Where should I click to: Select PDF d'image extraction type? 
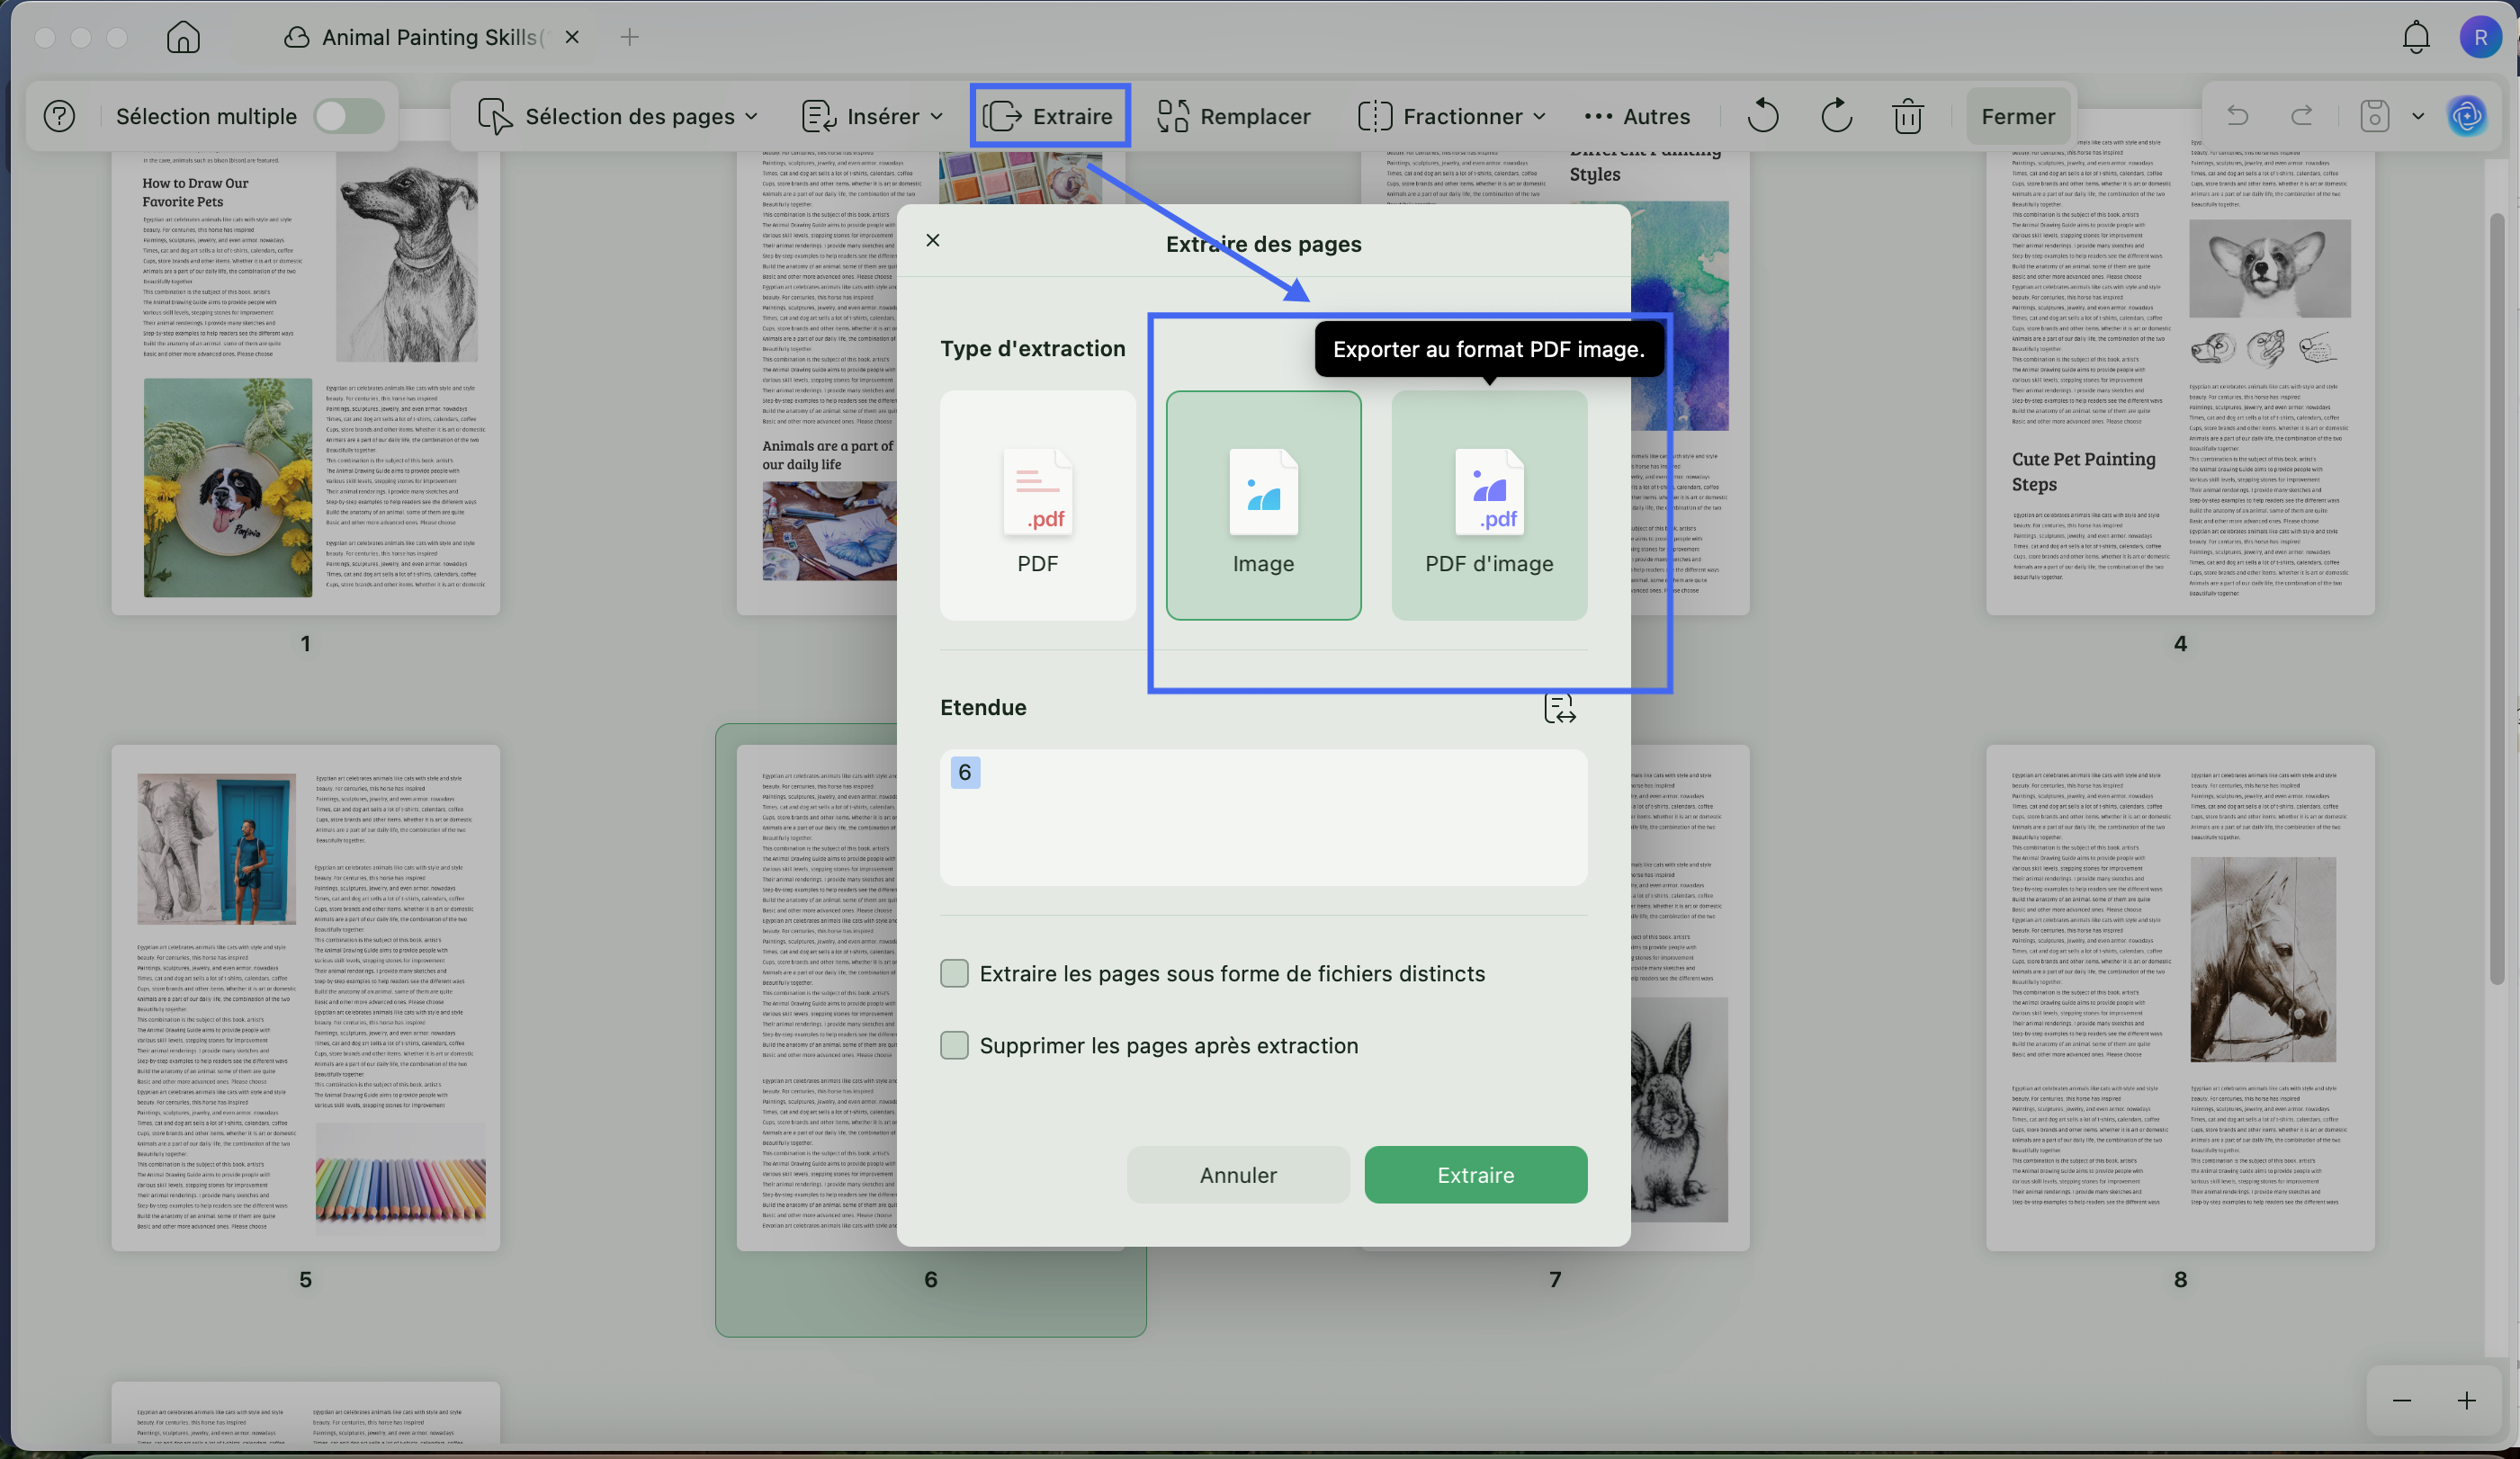point(1489,505)
